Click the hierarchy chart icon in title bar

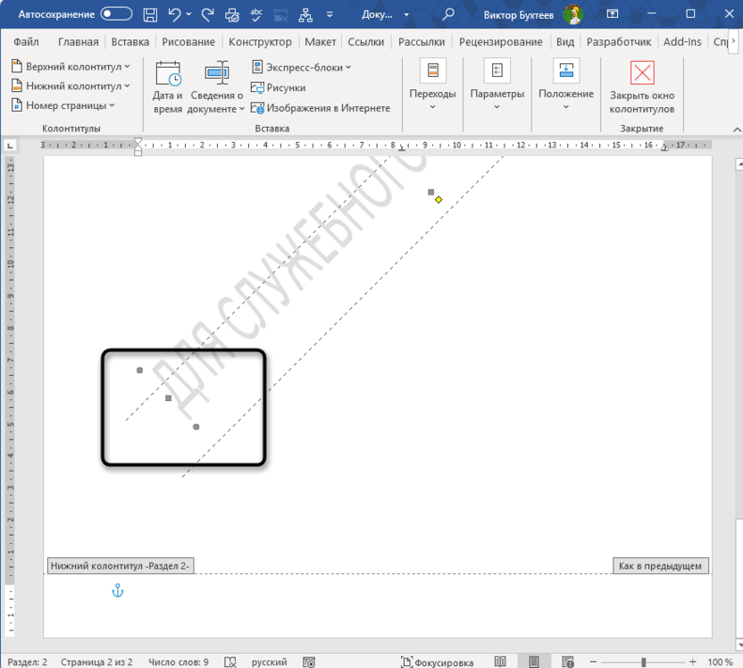[x=305, y=15]
